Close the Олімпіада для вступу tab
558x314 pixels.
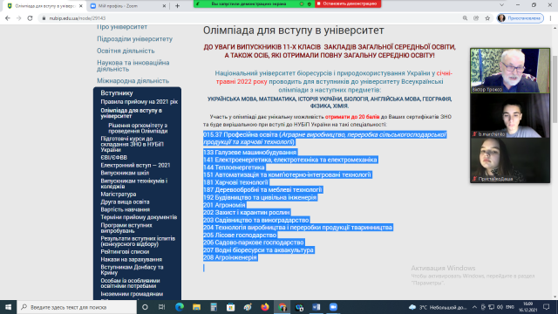point(81,6)
